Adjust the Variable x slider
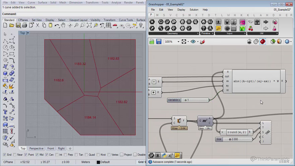 coord(188,100)
